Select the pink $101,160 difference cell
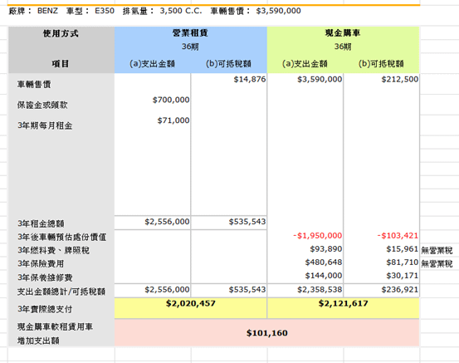This screenshot has width=459, height=363. click(267, 333)
